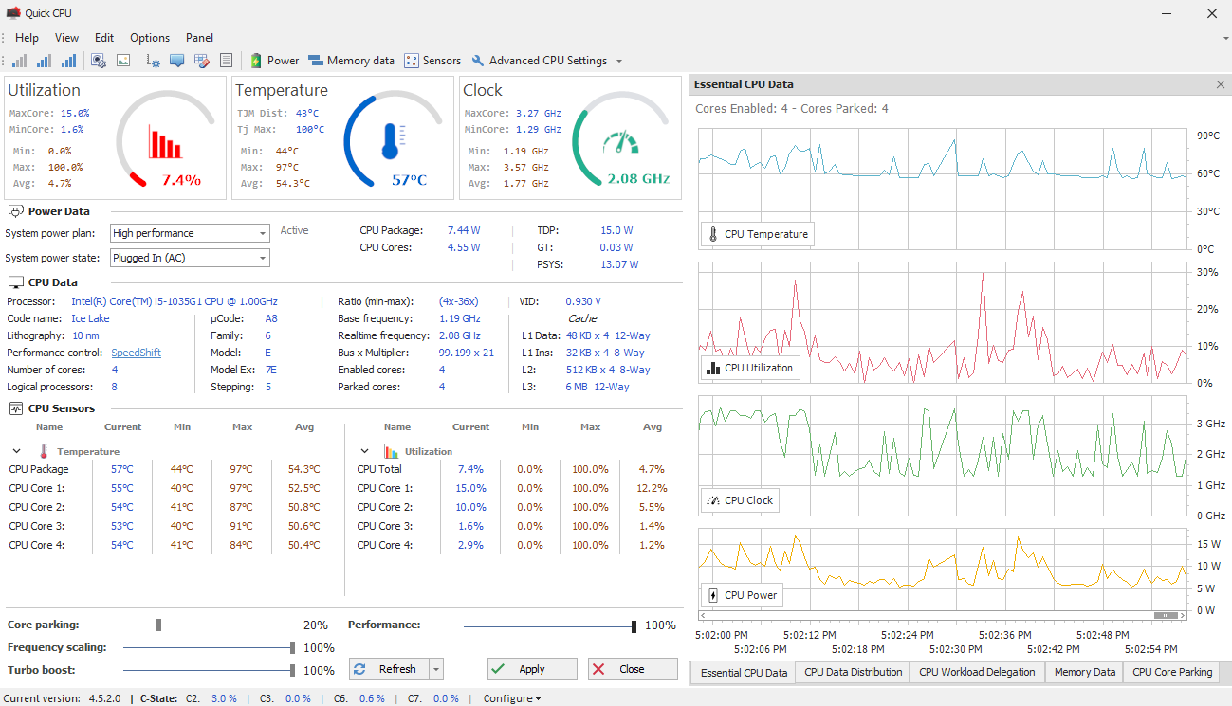Viewport: 1232px width, 706px height.
Task: Open Advanced CPU Settings
Action: point(539,61)
